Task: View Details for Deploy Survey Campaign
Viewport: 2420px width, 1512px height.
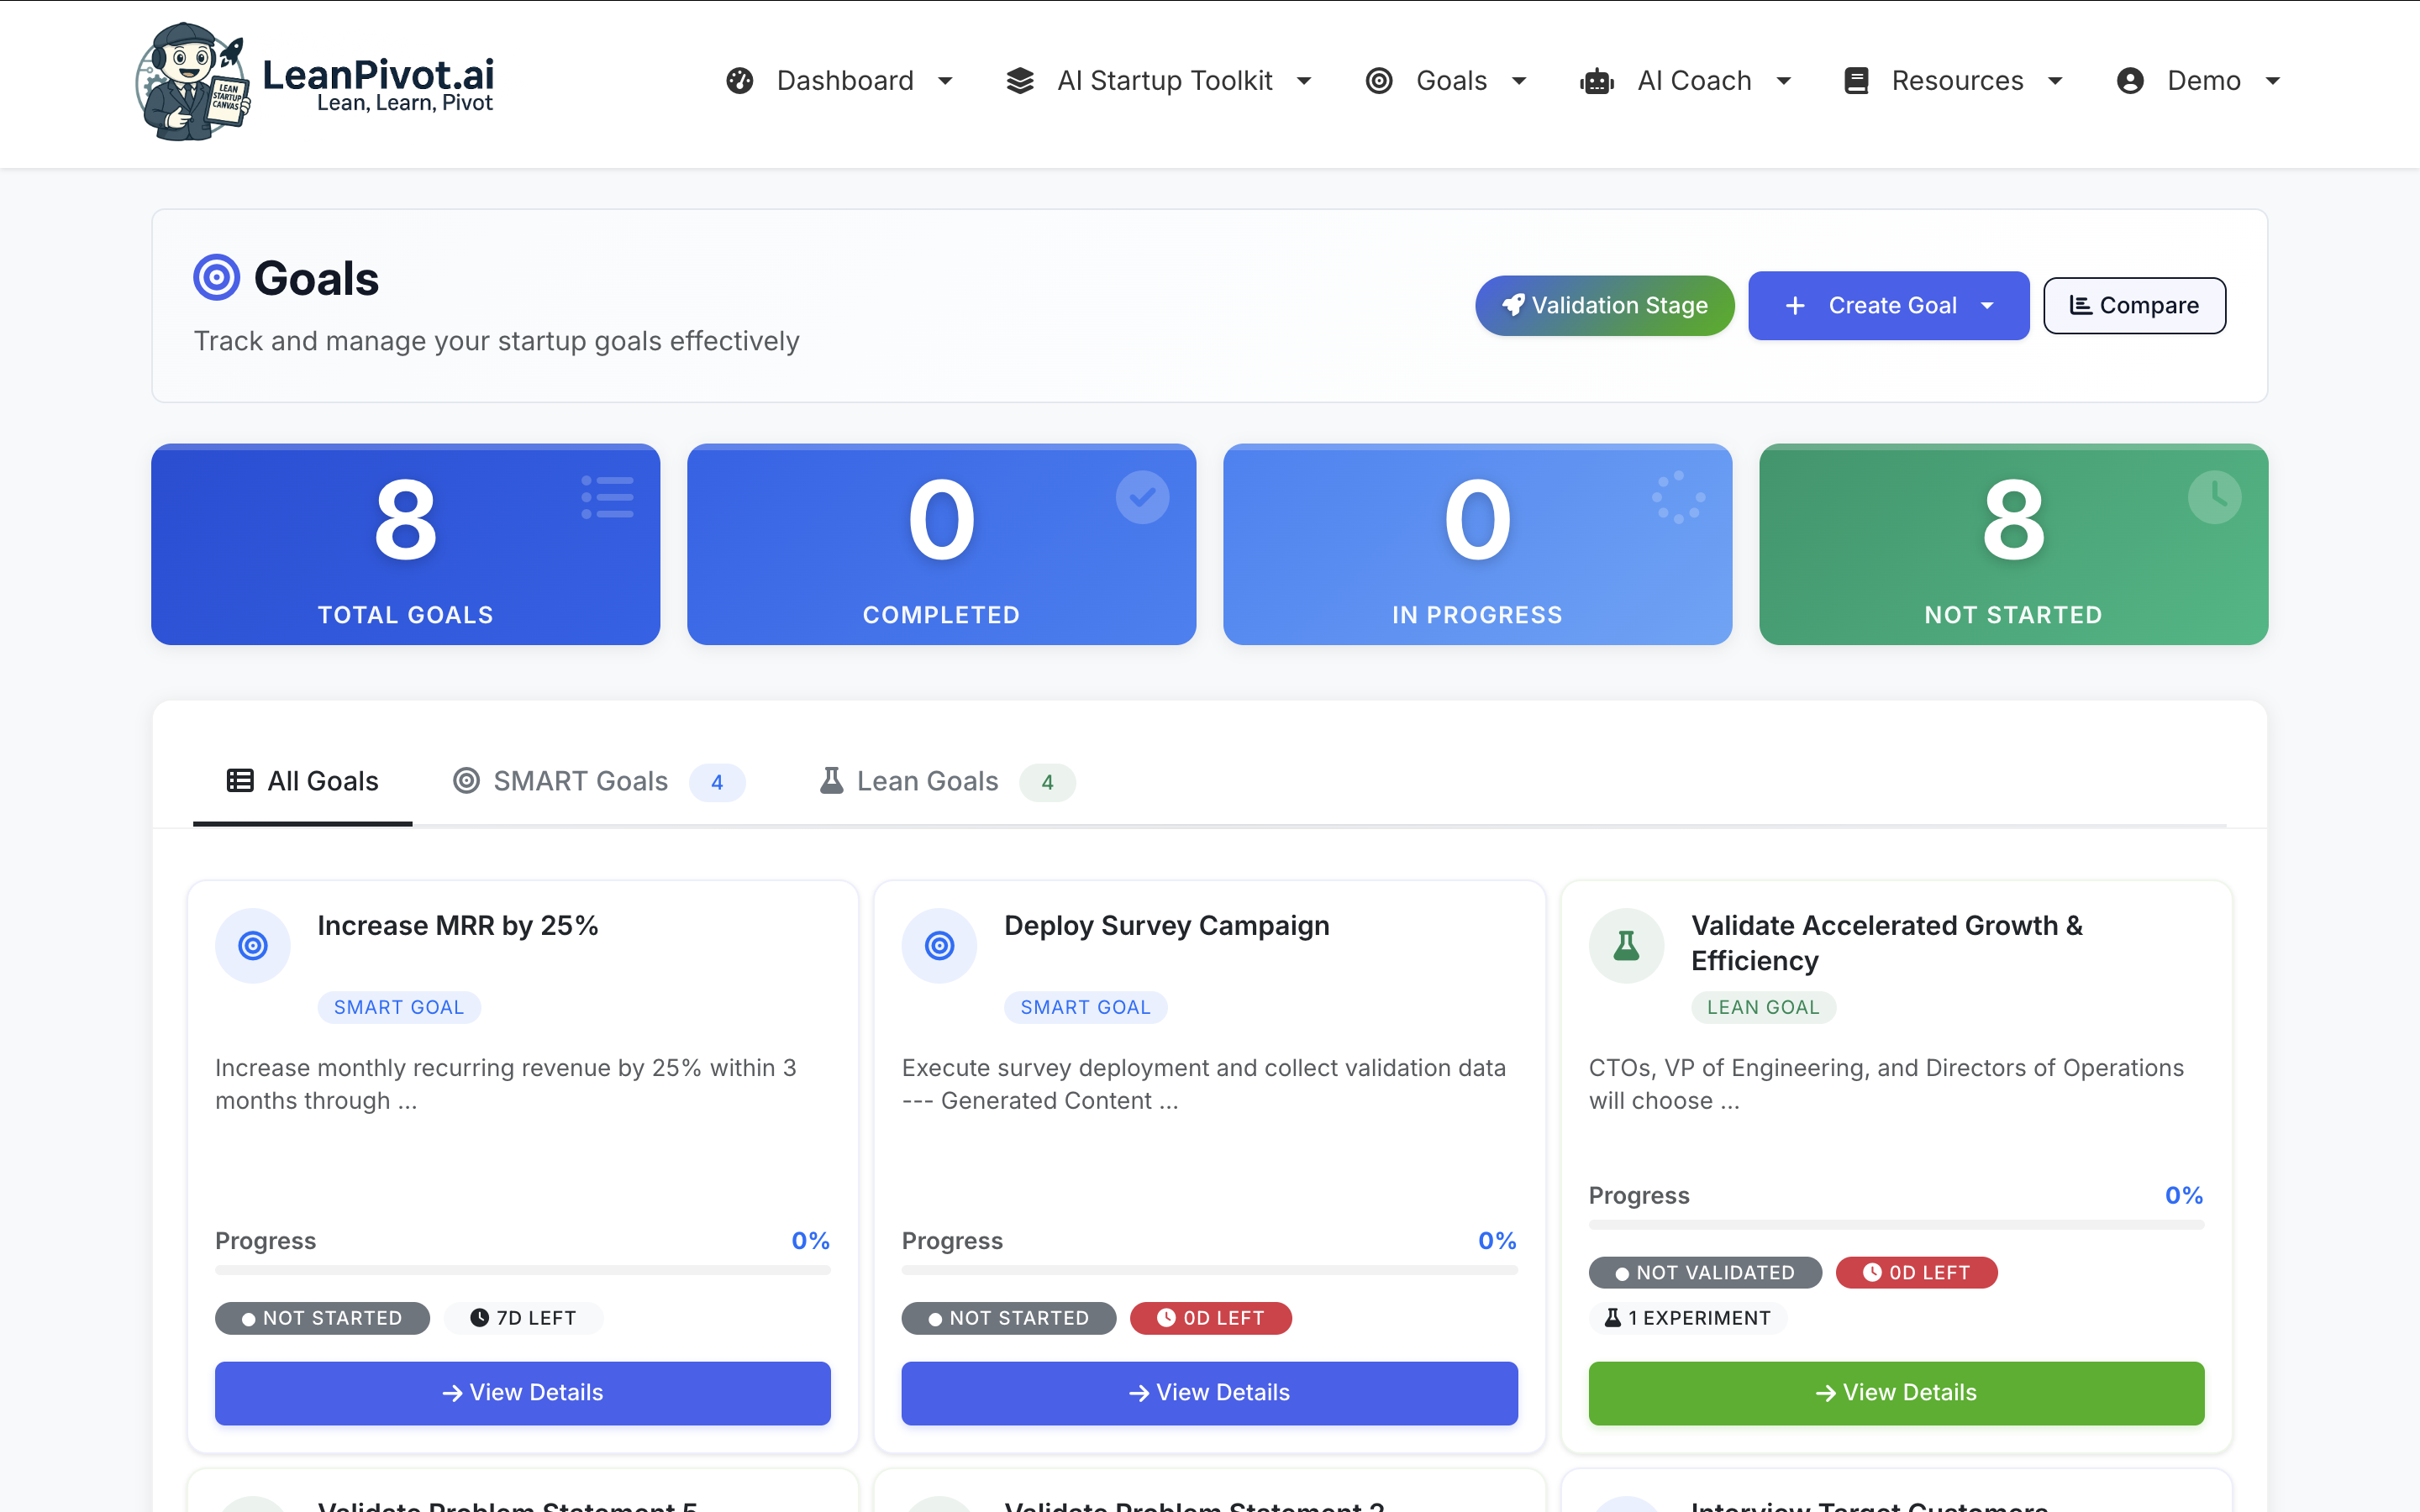Action: (1209, 1392)
